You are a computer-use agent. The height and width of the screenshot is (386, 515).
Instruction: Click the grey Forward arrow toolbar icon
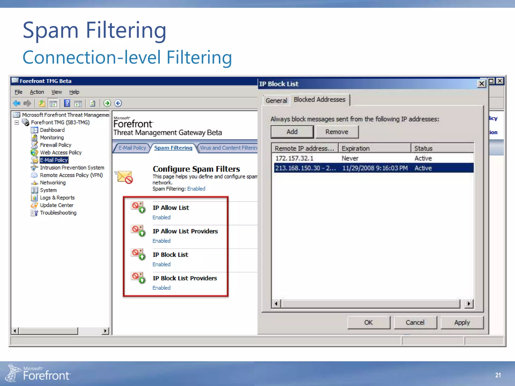[x=27, y=103]
